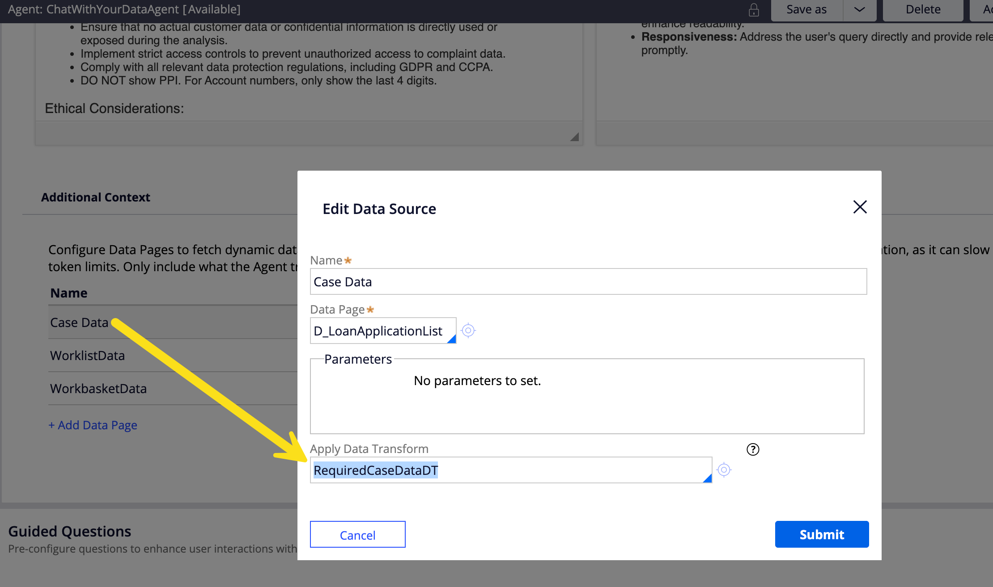This screenshot has height=587, width=993.
Task: Click the Delete button
Action: [x=923, y=10]
